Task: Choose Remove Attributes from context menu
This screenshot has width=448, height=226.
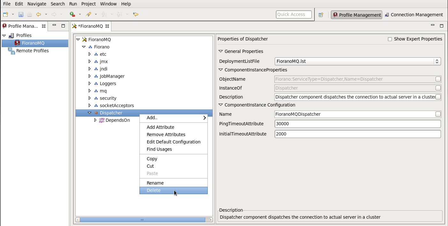Action: (174, 135)
